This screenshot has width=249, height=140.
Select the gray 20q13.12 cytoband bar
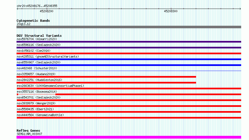[x=129, y=27]
